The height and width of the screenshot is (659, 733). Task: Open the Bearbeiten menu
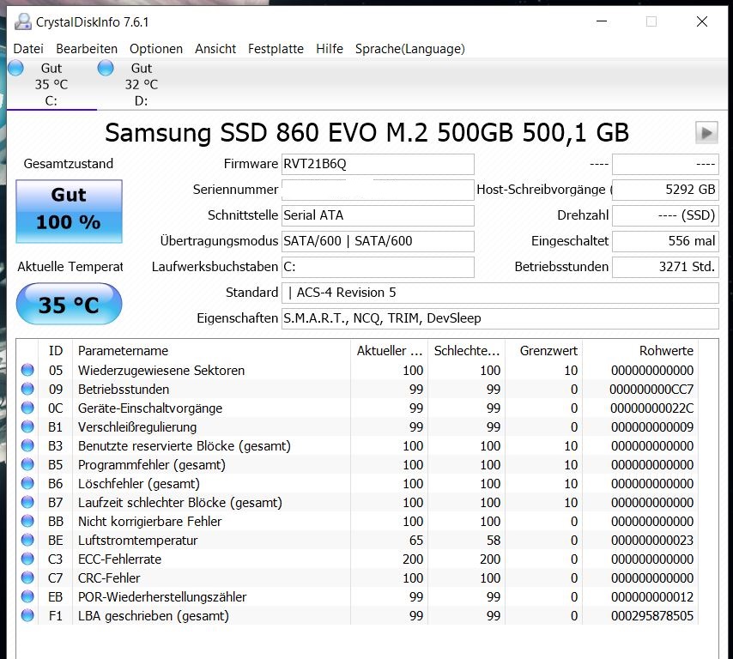pos(87,49)
